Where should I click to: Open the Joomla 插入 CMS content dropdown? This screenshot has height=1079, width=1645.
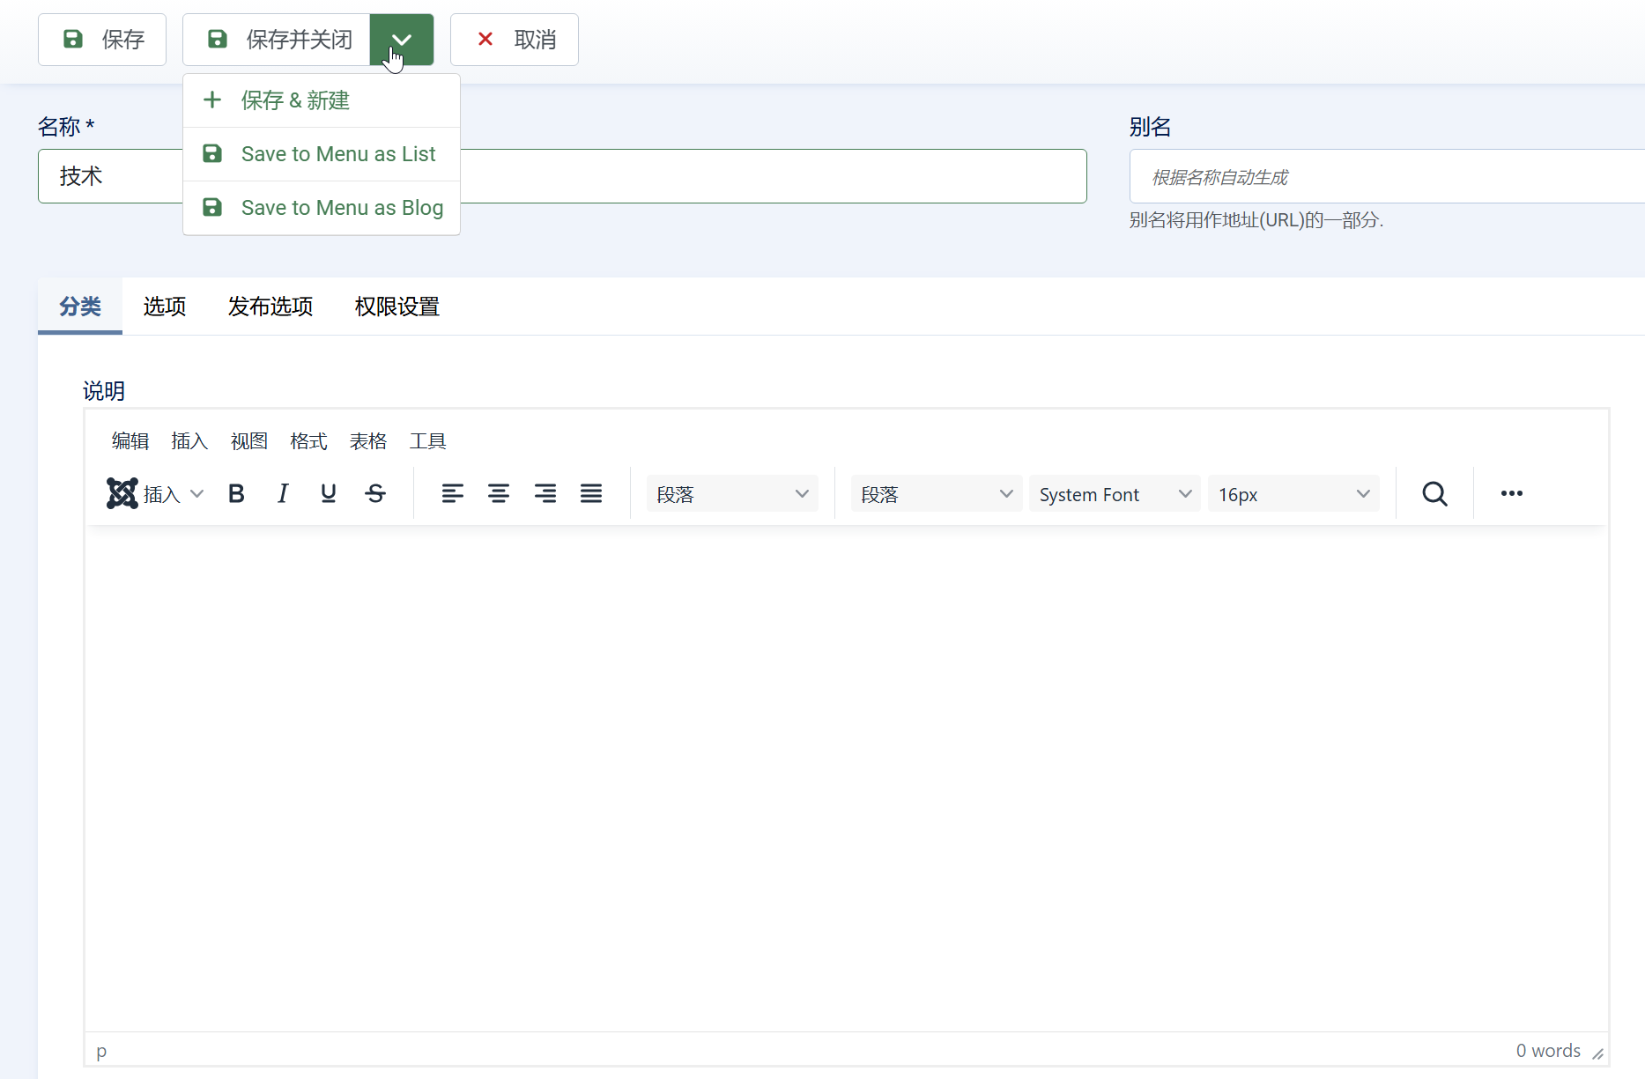click(156, 493)
